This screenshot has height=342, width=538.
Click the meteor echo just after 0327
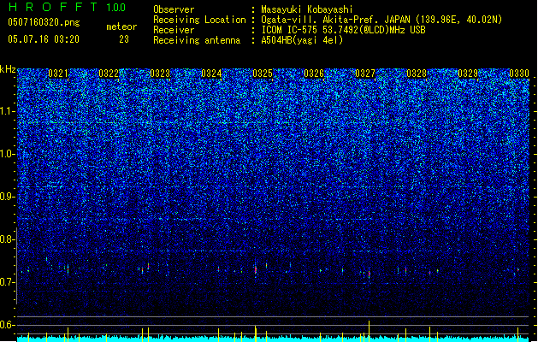[370, 274]
